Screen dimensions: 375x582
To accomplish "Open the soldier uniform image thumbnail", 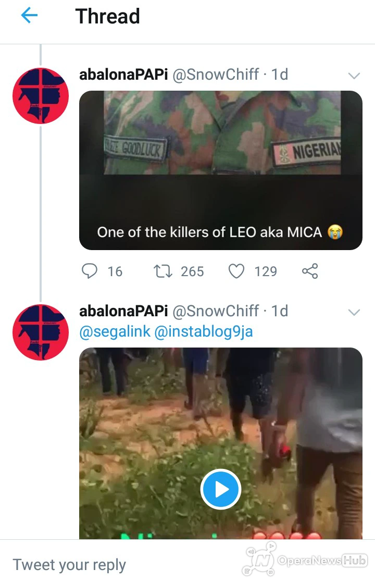I will tap(221, 133).
